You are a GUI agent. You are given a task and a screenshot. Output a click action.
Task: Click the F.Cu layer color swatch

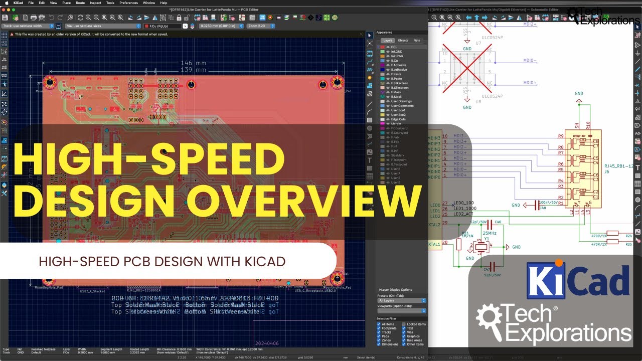click(382, 47)
